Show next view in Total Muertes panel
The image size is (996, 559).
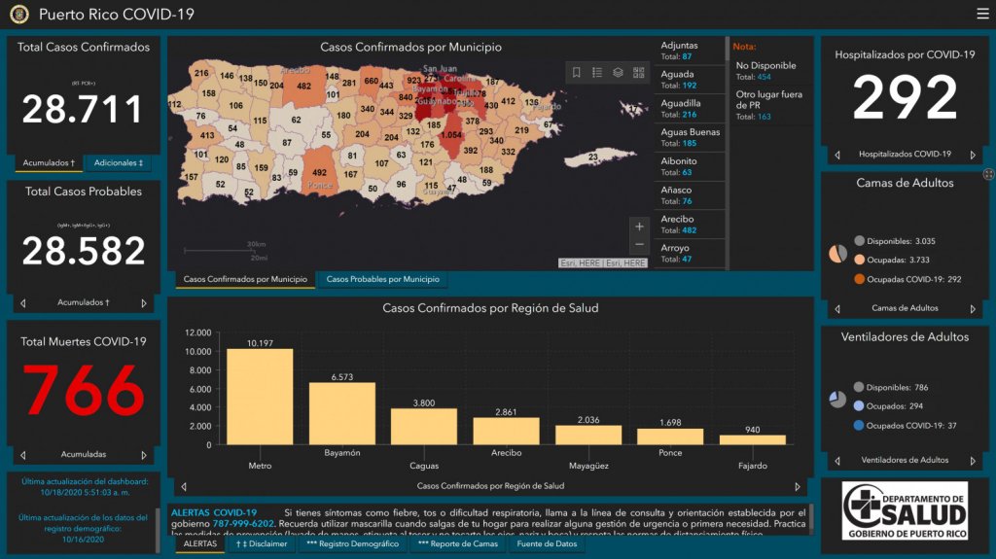pyautogui.click(x=144, y=454)
